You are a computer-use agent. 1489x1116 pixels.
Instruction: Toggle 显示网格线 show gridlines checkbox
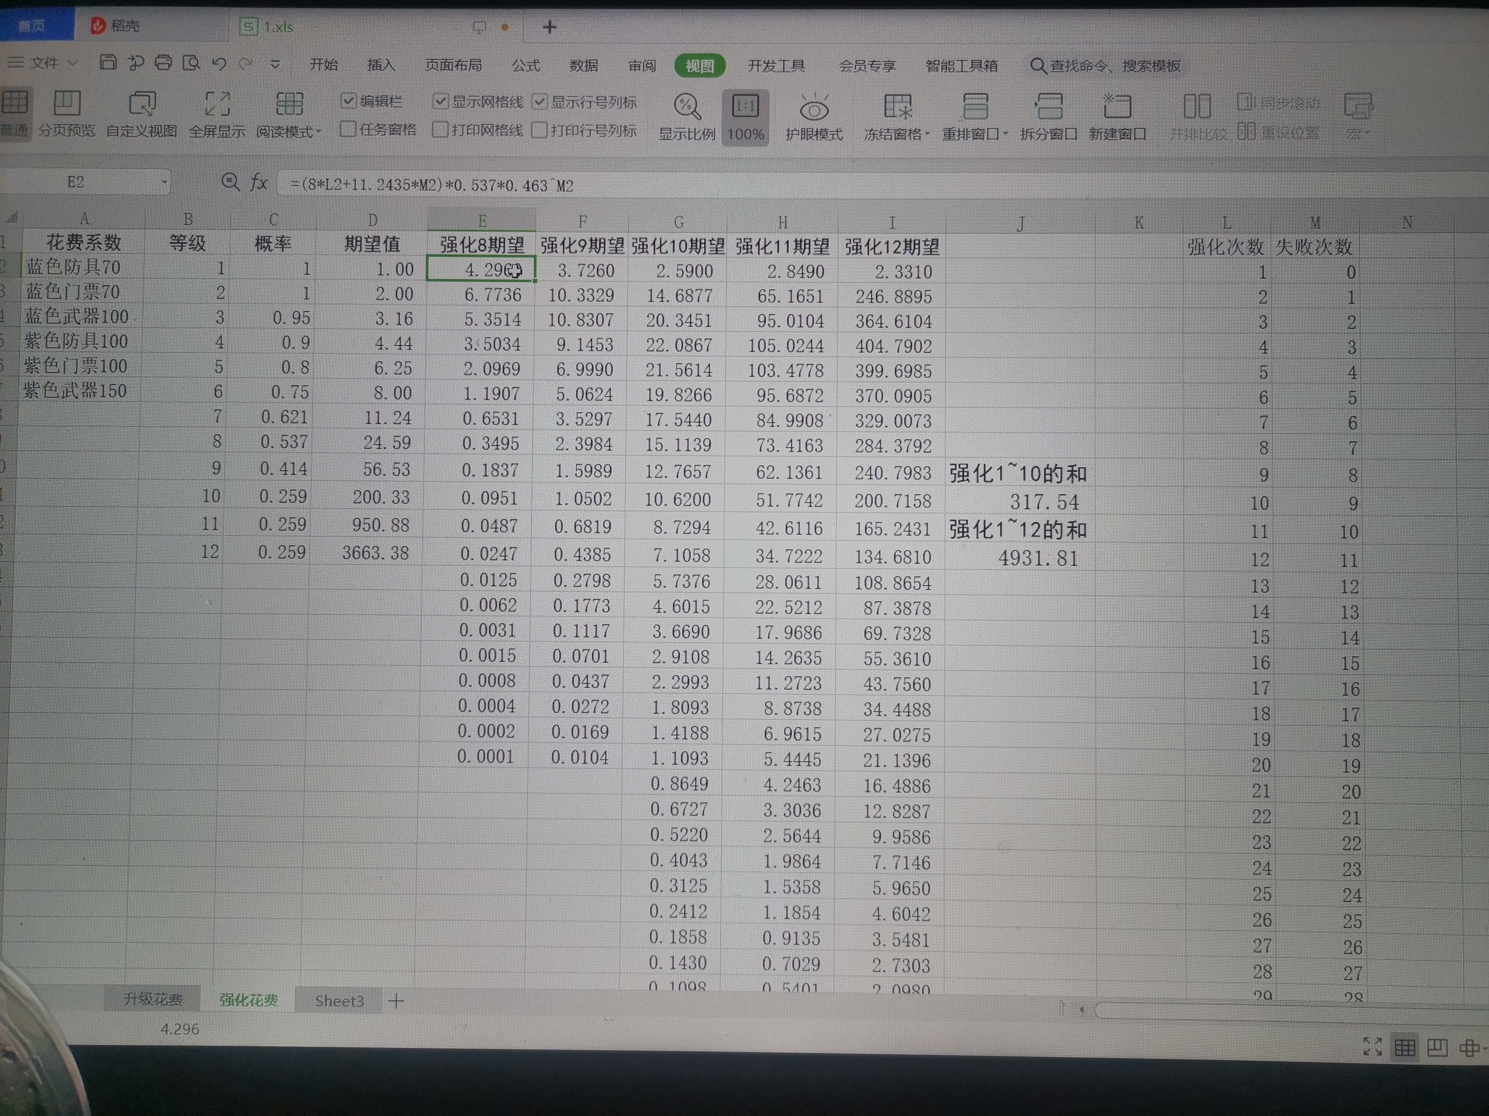(x=440, y=102)
